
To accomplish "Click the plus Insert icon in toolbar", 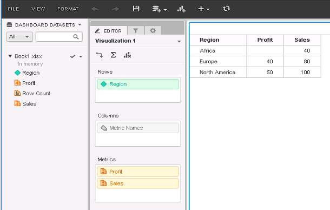I will [x=201, y=9].
